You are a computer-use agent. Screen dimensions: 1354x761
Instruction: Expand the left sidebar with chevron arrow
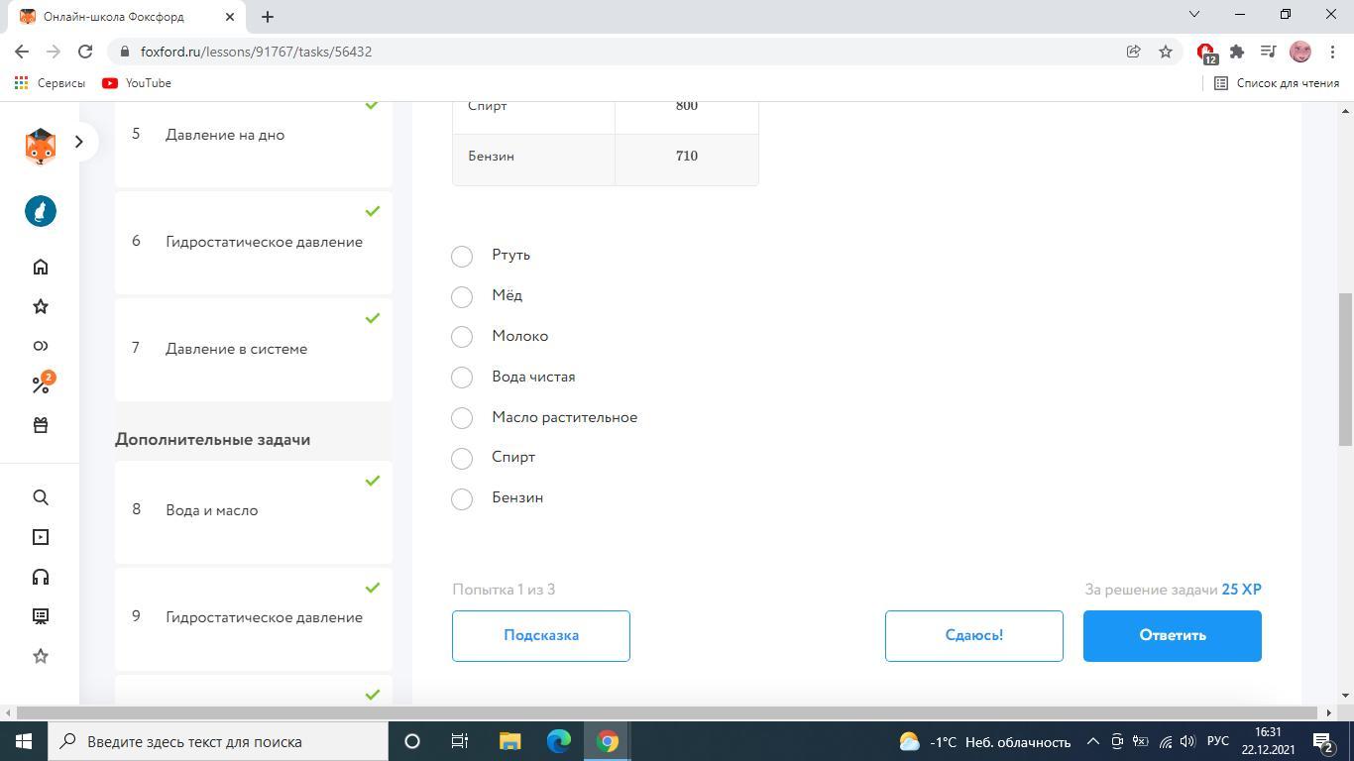coord(79,142)
